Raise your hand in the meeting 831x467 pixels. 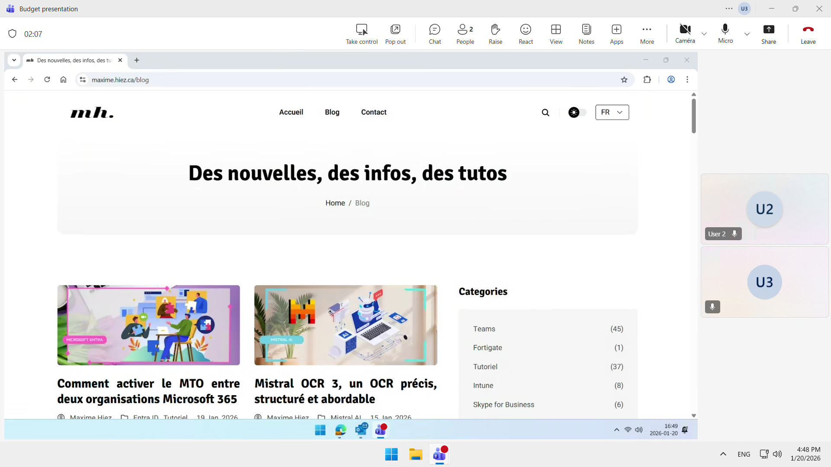[x=495, y=34]
